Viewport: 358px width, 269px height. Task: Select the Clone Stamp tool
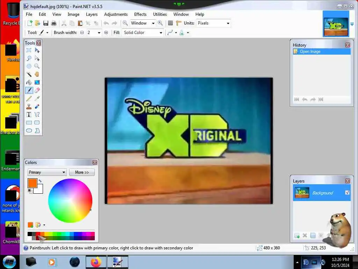point(29,106)
